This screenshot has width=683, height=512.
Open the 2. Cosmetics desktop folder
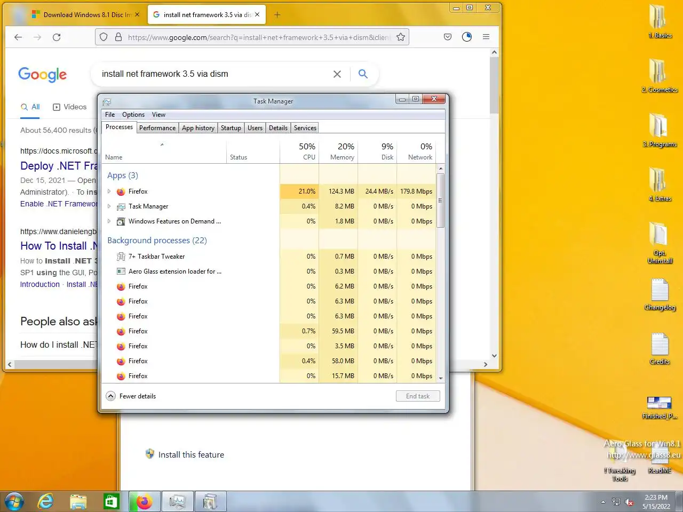(x=660, y=76)
